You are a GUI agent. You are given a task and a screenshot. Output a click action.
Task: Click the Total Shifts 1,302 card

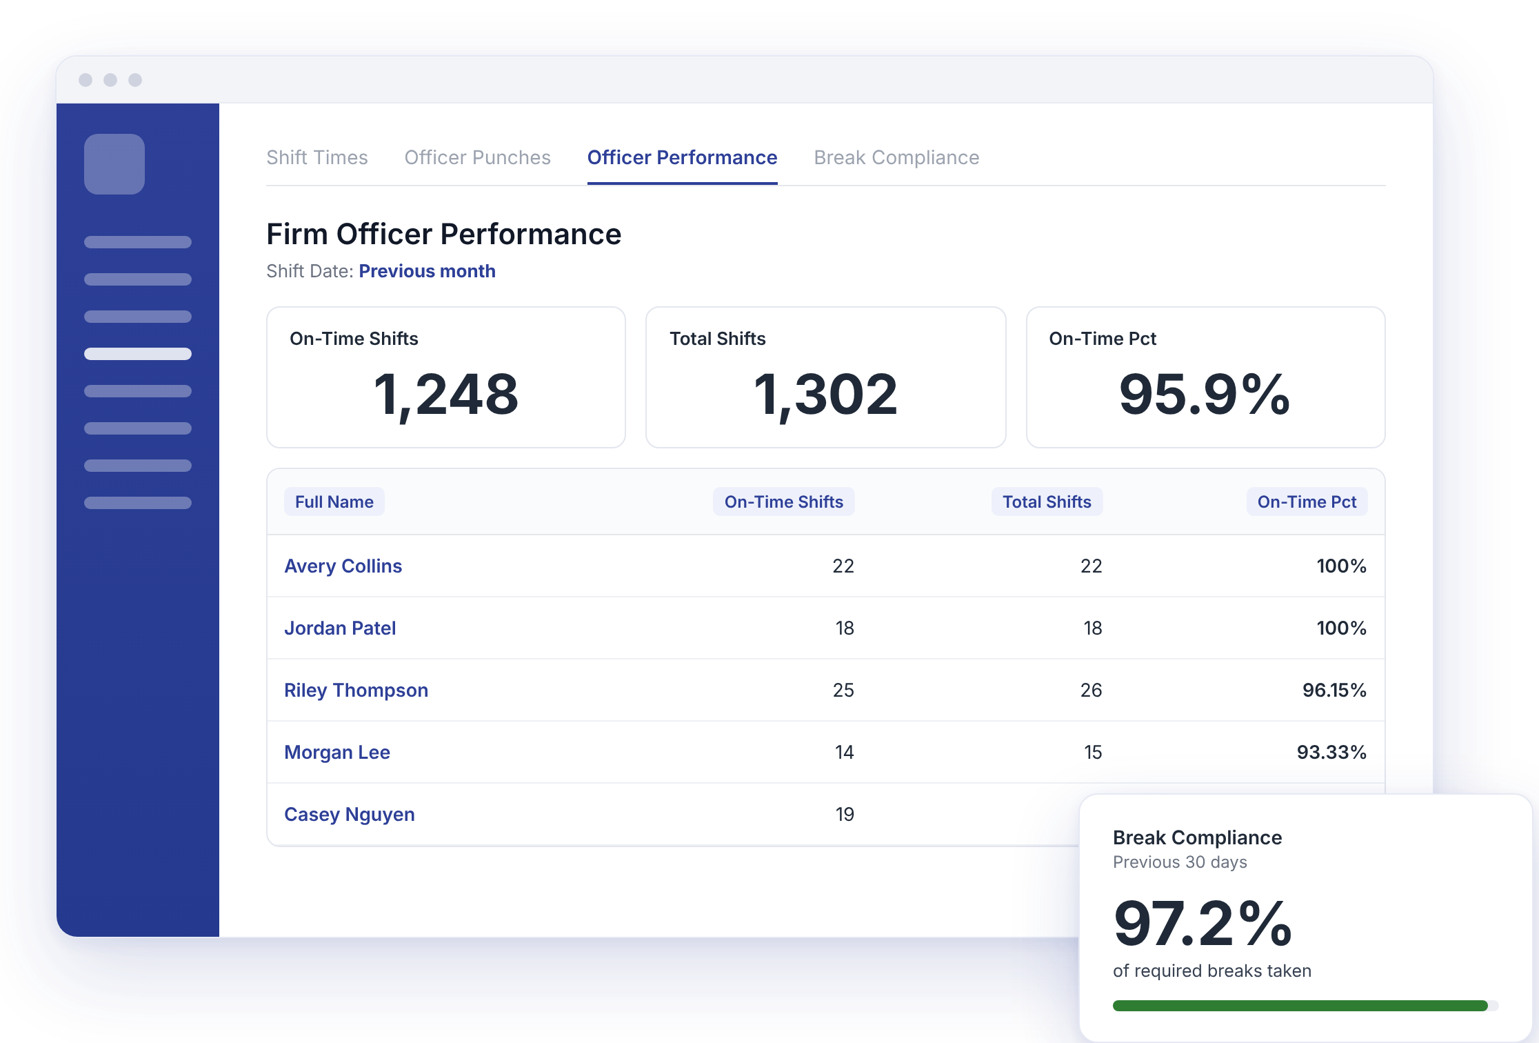[825, 377]
